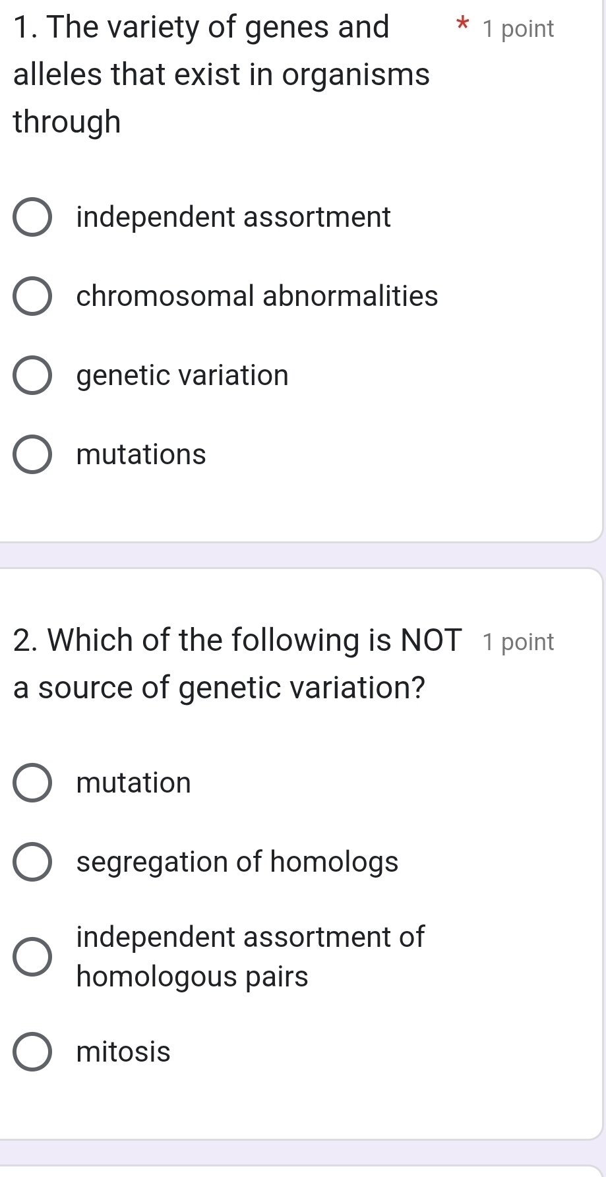Pick "independent assortment of homologous pairs"

coord(251,957)
